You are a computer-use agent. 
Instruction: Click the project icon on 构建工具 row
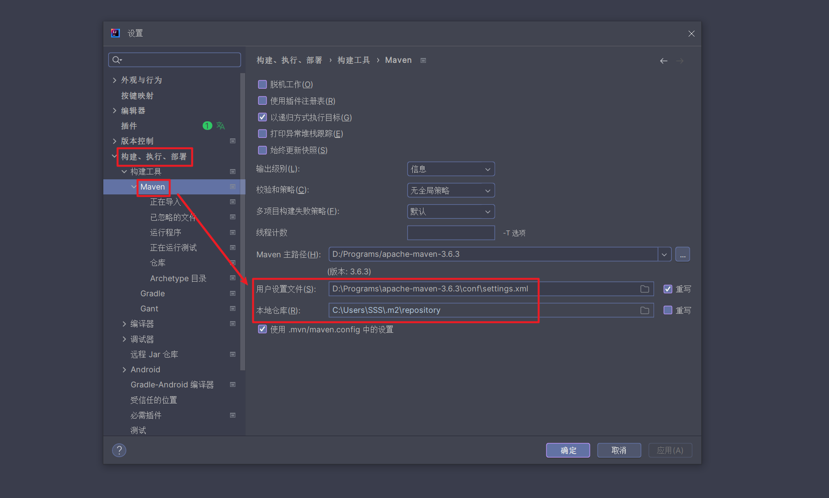click(232, 172)
